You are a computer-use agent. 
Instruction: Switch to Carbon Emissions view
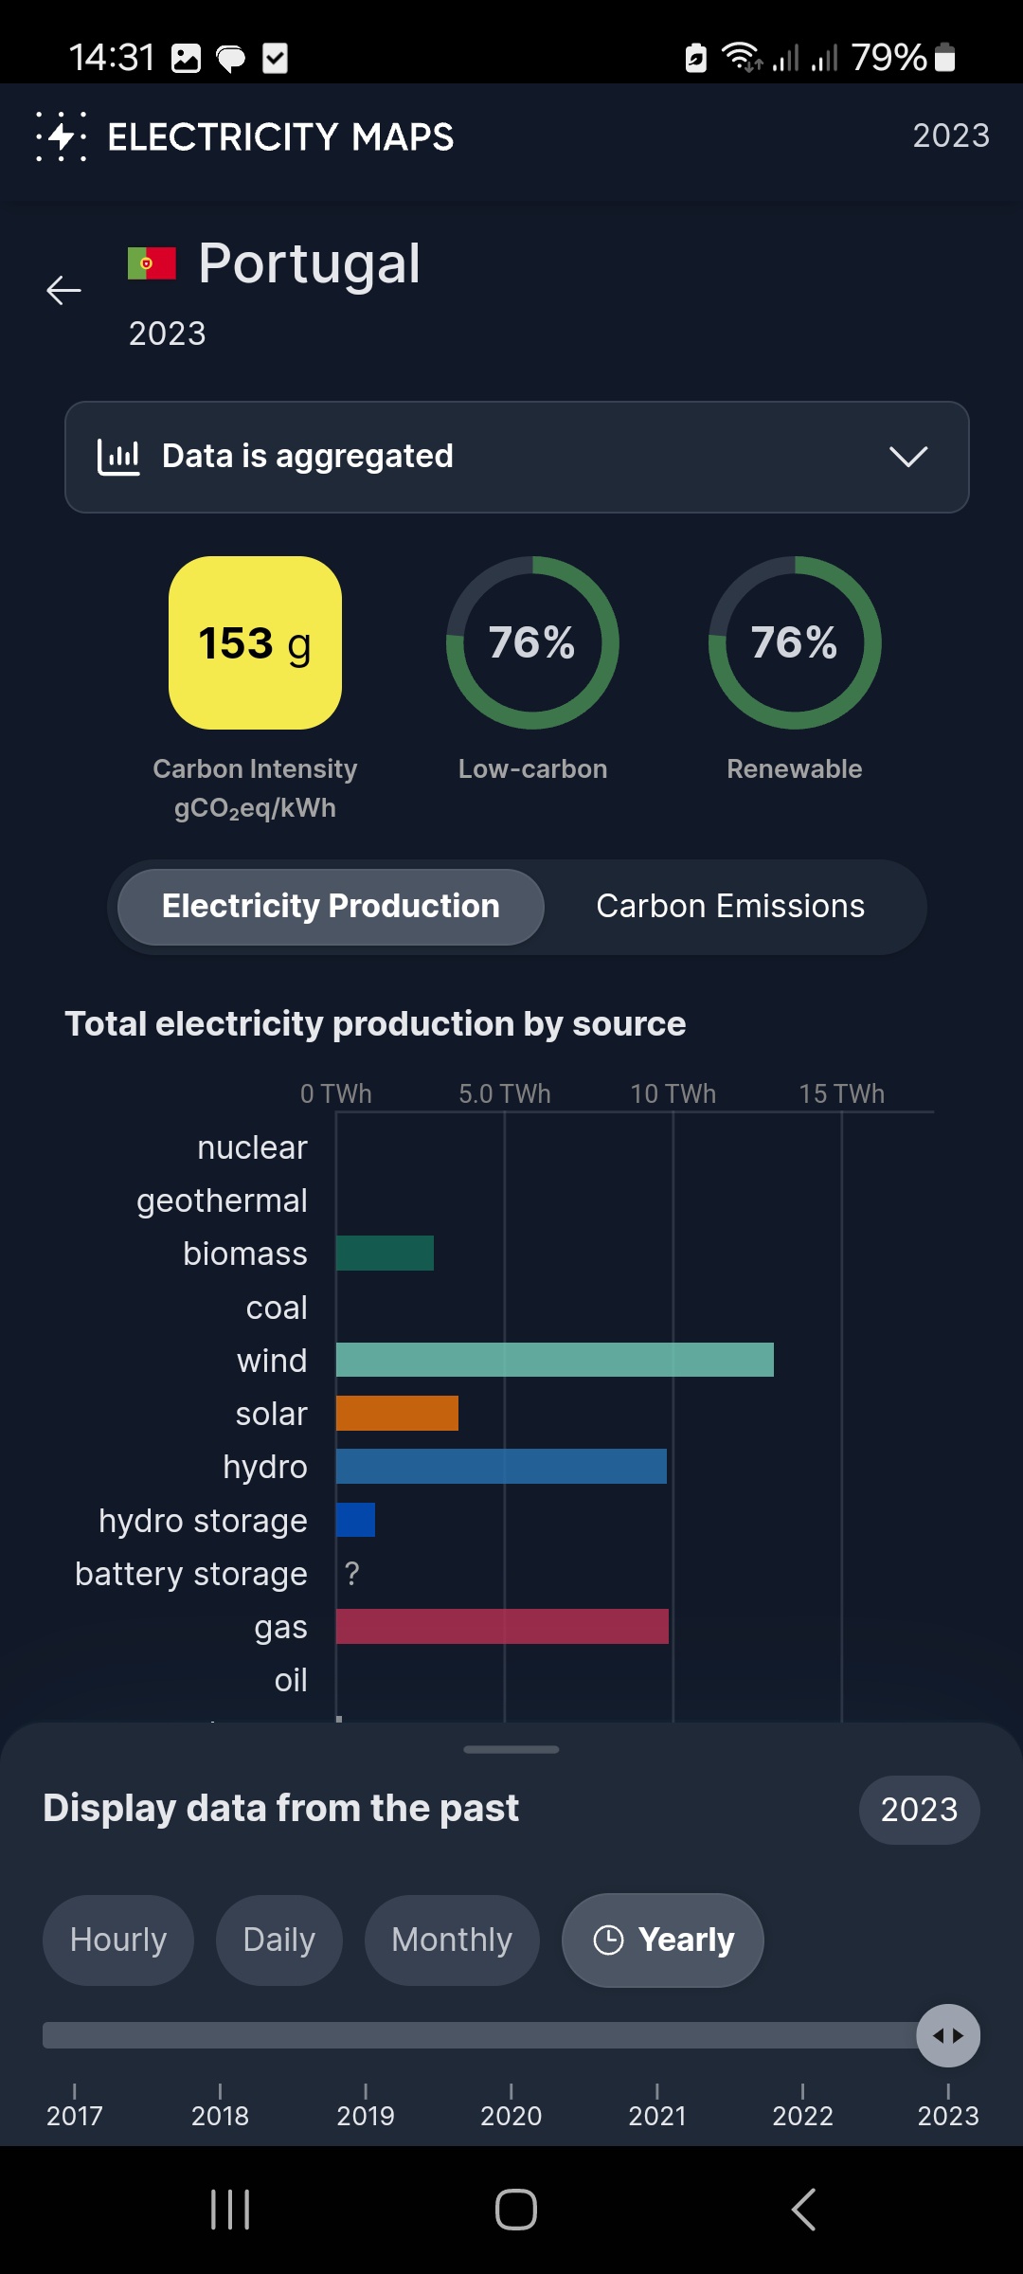[730, 907]
